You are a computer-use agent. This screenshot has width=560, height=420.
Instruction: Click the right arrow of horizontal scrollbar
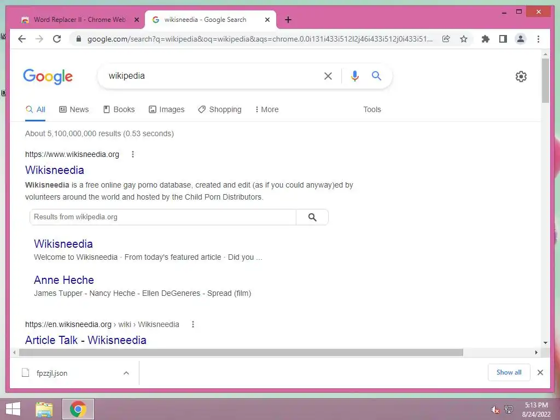(536, 353)
